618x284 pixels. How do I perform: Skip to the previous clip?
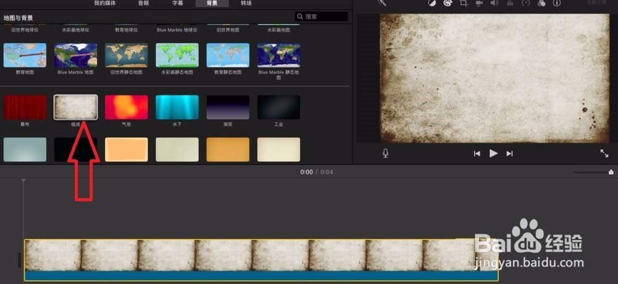pyautogui.click(x=477, y=154)
